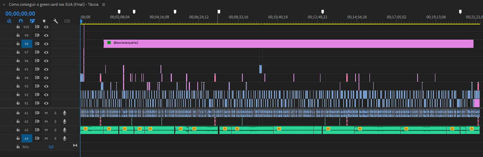Click lock icon on track V9

coord(18,35)
